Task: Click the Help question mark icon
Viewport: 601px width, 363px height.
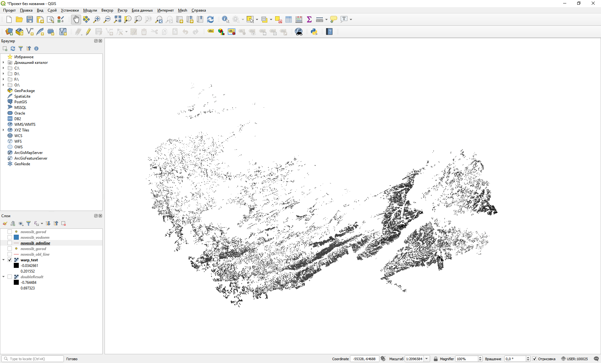Action: [x=329, y=32]
